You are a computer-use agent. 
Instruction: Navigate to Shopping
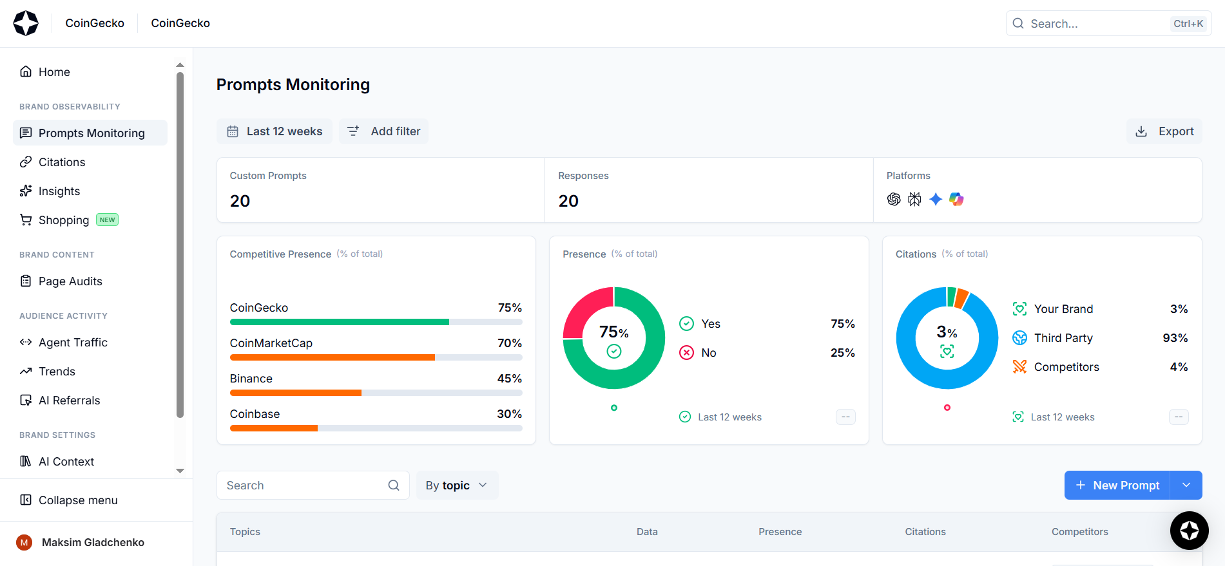90,220
